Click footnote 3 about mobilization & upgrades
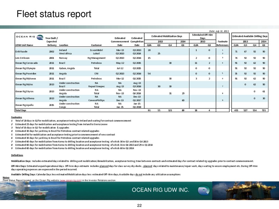The image size is (279, 209). (x=40, y=127)
